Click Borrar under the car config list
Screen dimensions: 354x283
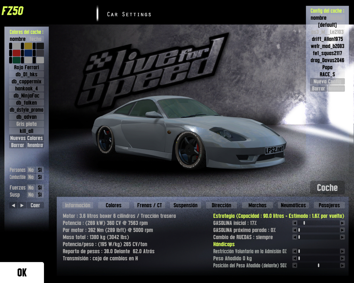click(319, 89)
